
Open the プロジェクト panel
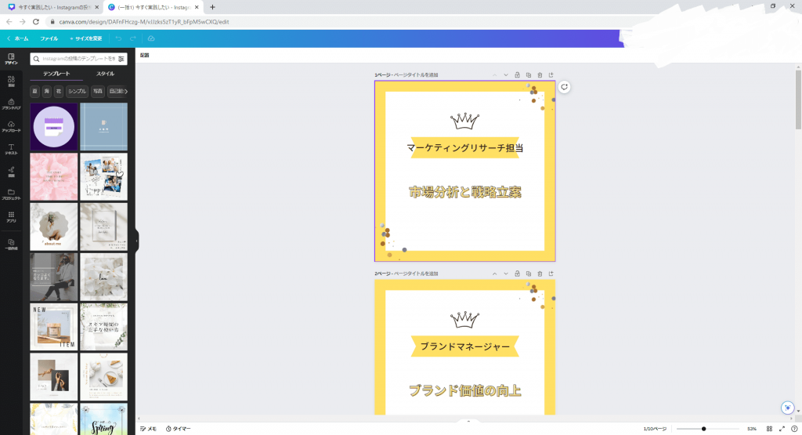11,194
